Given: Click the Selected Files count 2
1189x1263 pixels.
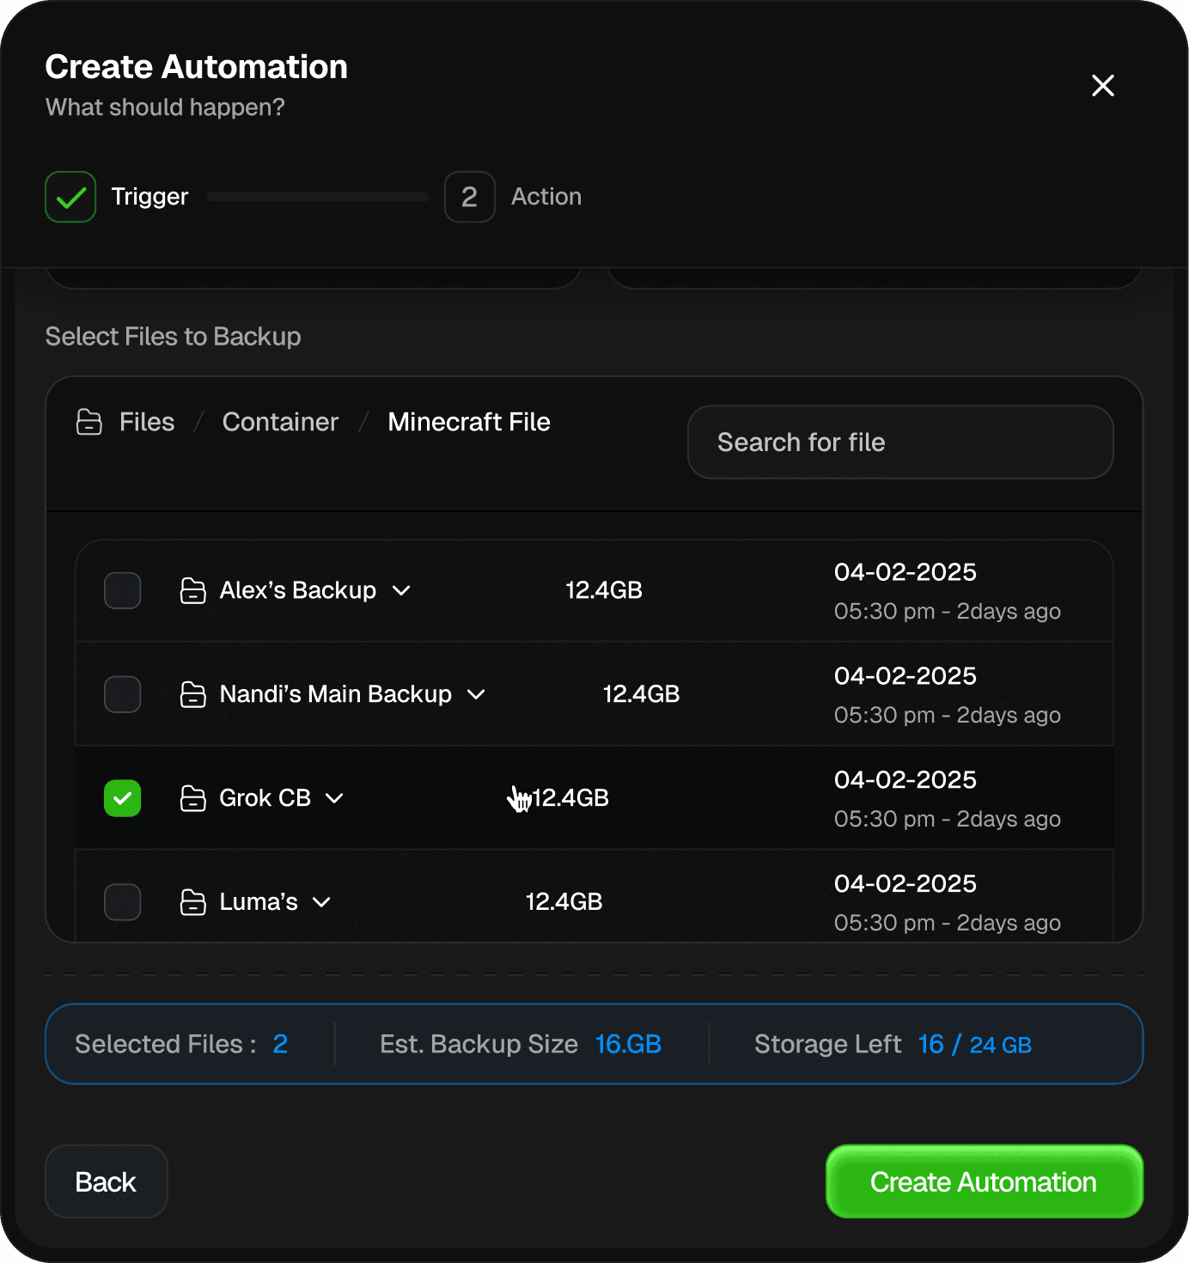Looking at the screenshot, I should [280, 1044].
